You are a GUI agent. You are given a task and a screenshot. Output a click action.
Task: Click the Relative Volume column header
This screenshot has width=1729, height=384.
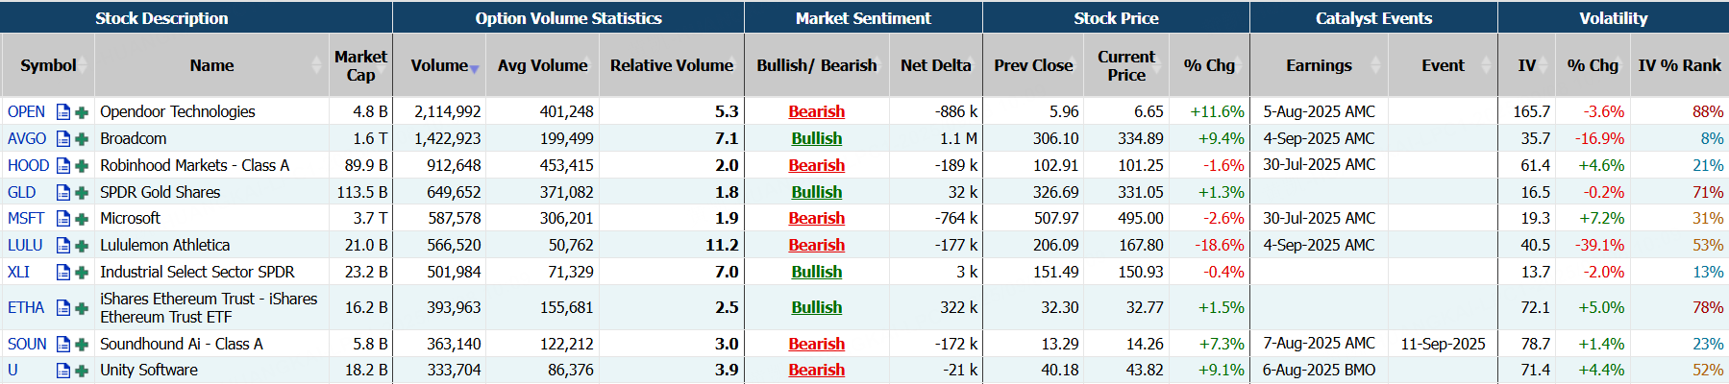pyautogui.click(x=671, y=65)
